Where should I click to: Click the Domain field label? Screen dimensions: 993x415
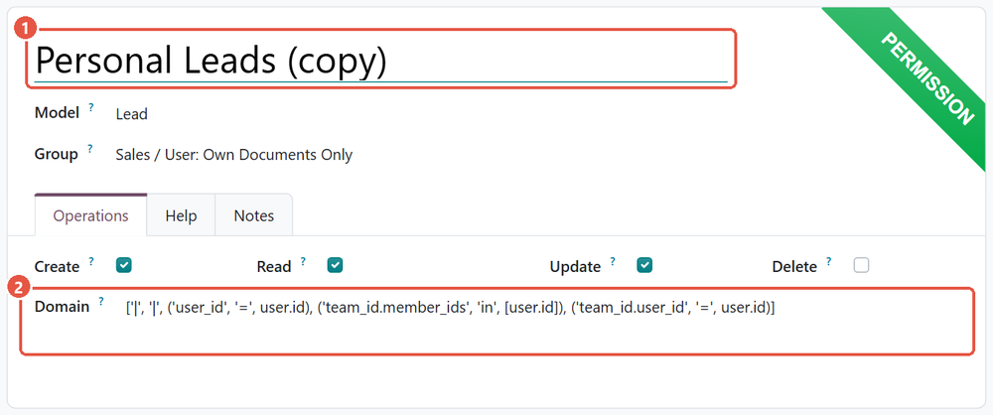click(x=62, y=307)
